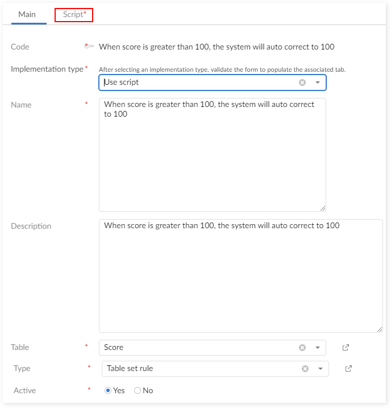391x408 pixels.
Task: Open Table set rule type link icon
Action: click(349, 369)
